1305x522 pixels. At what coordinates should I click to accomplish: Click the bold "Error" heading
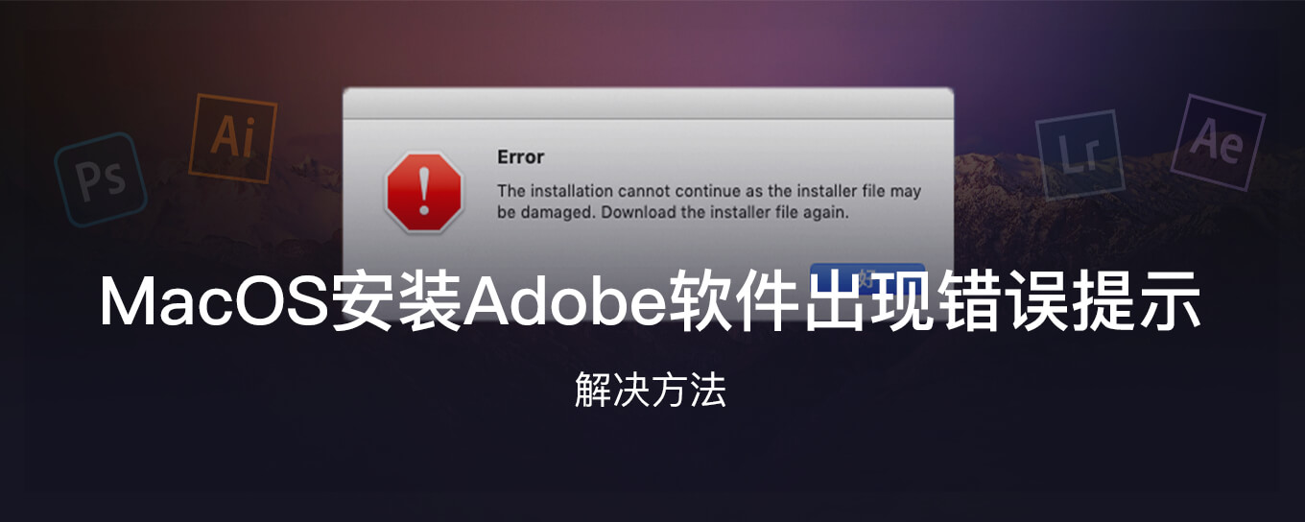pyautogui.click(x=520, y=157)
